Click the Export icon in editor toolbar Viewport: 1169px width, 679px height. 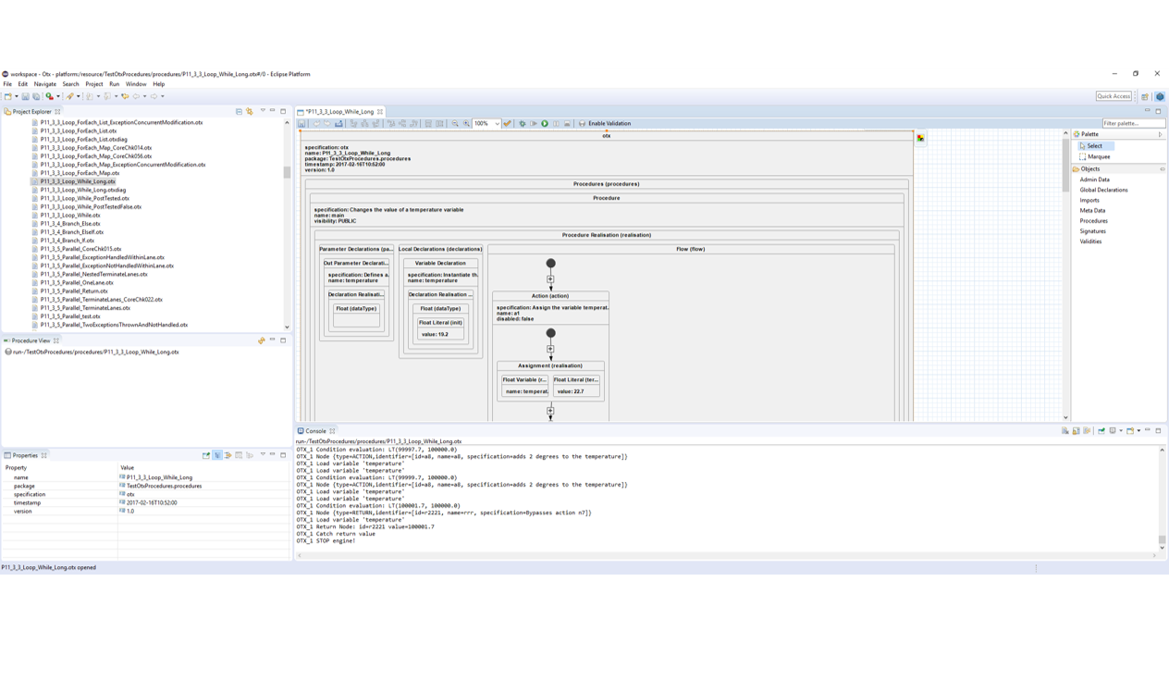click(x=338, y=123)
